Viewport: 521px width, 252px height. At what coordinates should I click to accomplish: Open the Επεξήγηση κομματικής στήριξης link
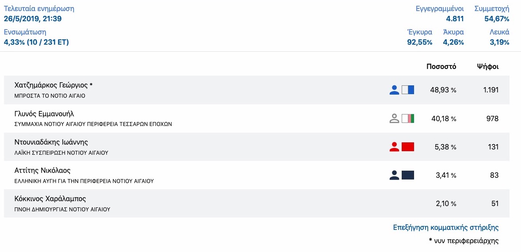coord(445,228)
